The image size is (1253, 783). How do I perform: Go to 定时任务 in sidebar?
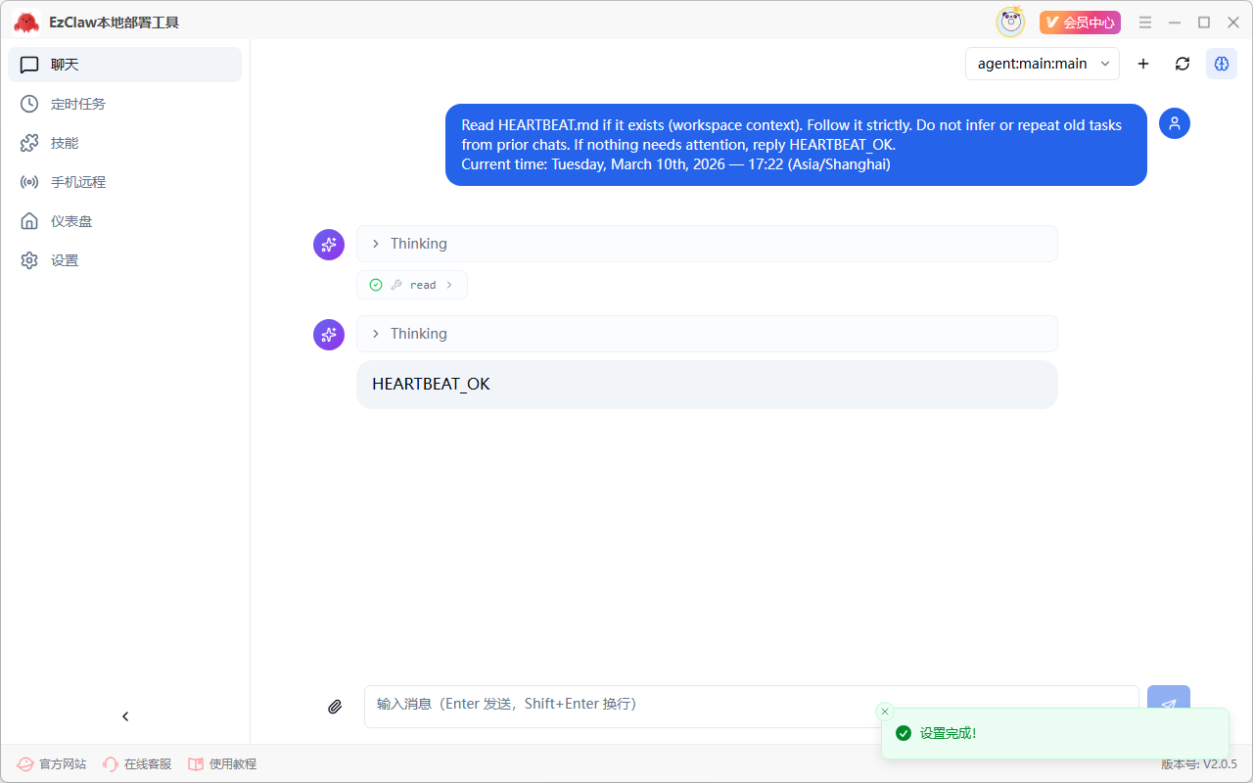[77, 104]
